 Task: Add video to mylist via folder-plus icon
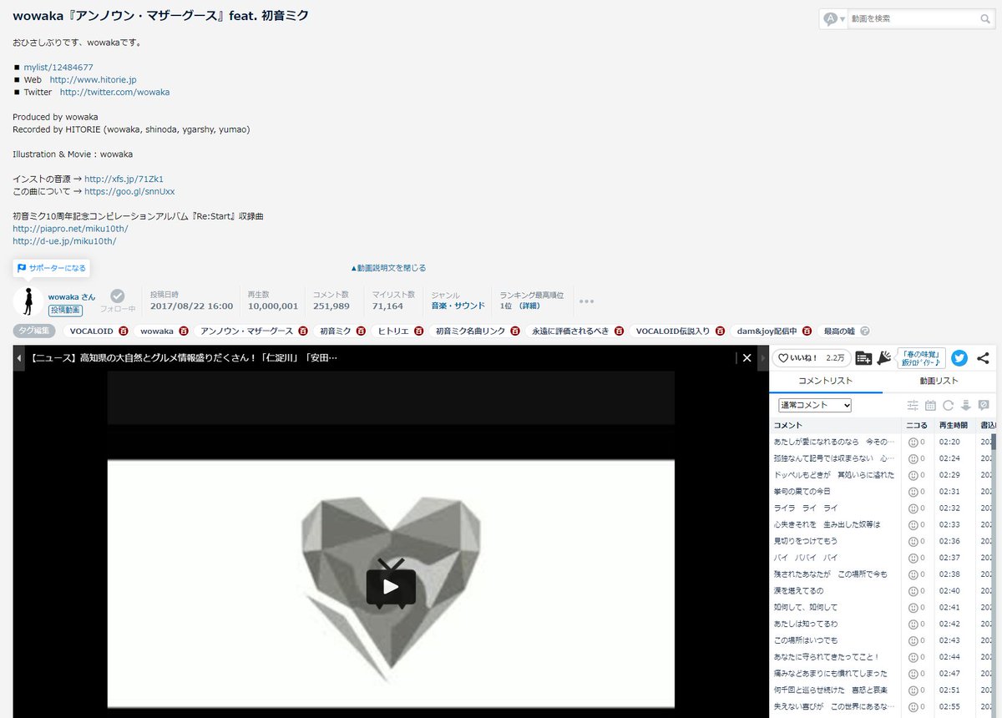pos(863,358)
